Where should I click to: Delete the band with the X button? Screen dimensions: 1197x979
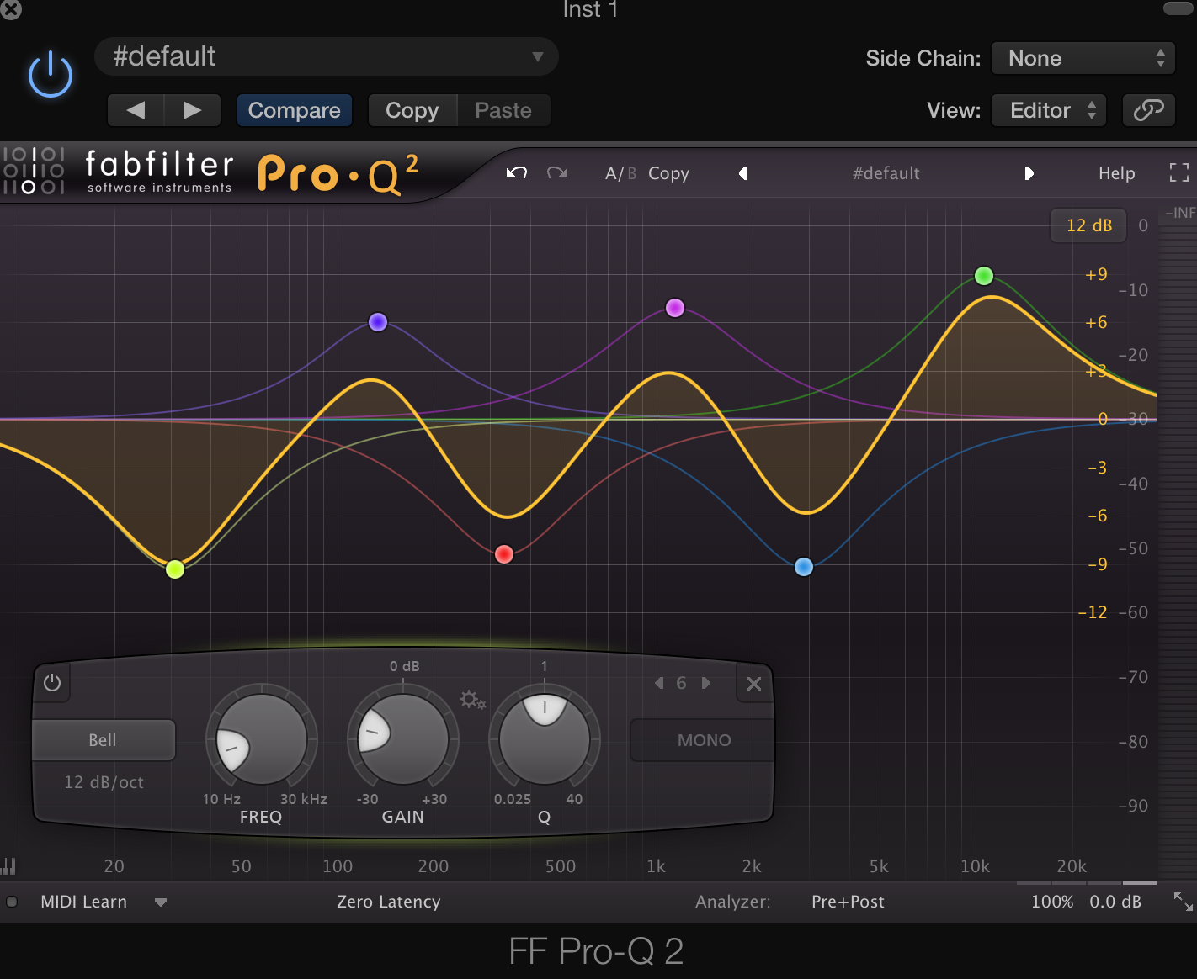point(754,684)
